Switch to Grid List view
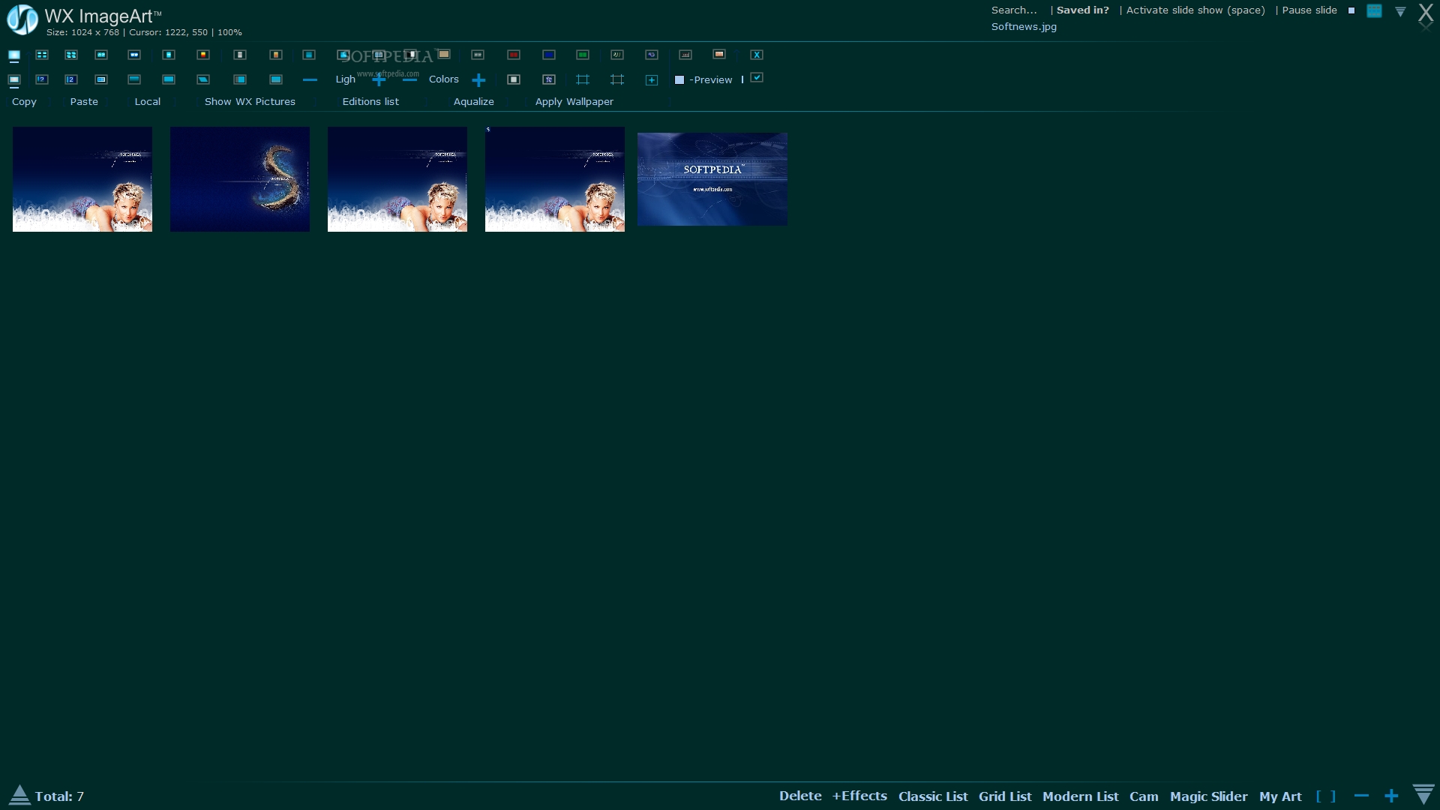Screen dimensions: 1440x810 pyautogui.click(x=1005, y=796)
